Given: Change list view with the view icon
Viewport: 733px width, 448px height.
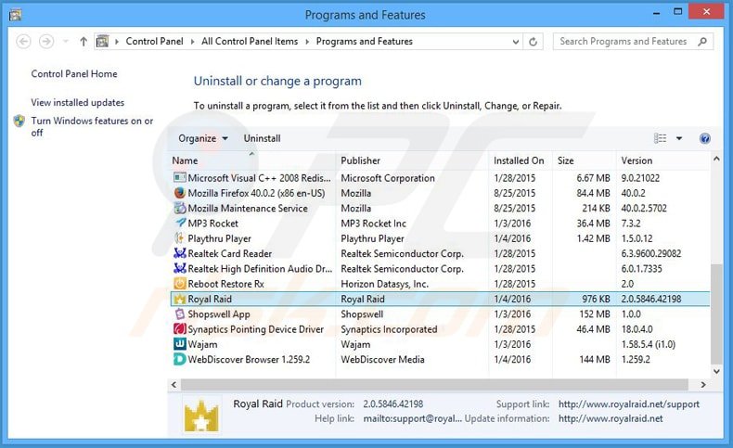Looking at the screenshot, I should pyautogui.click(x=660, y=138).
